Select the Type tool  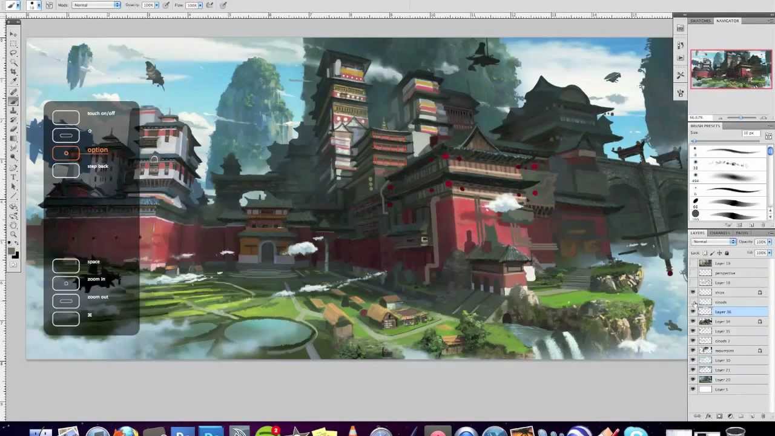[x=13, y=177]
